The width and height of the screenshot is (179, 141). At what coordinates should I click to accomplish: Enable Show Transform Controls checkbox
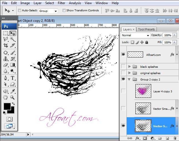click(64, 11)
